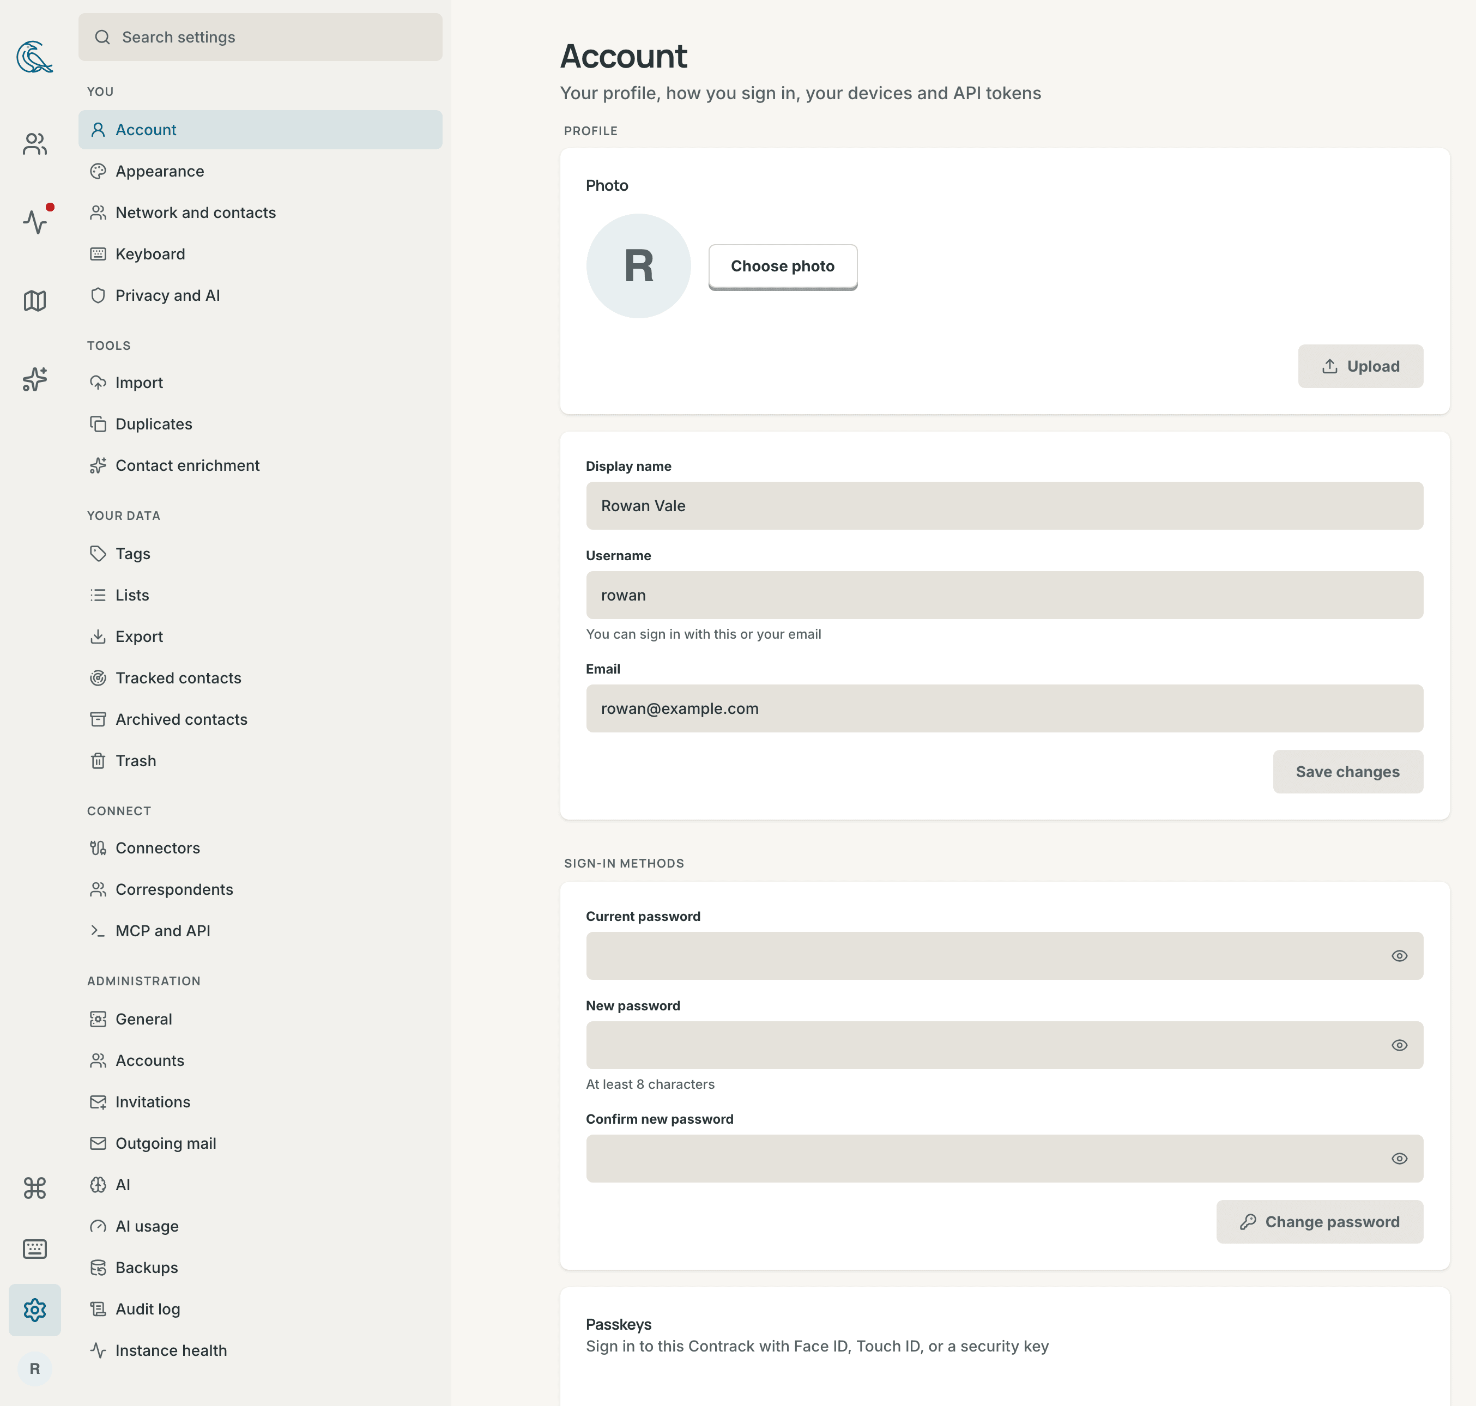Open AI usage administration page
Viewport: 1476px width, 1406px height.
260,1226
